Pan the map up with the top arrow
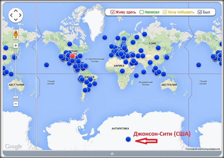The height and width of the screenshot is (158, 224). coord(16,11)
